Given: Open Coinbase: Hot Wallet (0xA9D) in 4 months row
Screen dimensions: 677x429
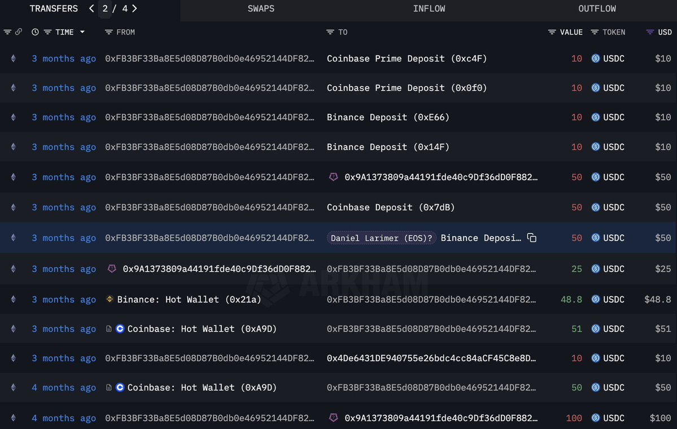Looking at the screenshot, I should point(202,388).
